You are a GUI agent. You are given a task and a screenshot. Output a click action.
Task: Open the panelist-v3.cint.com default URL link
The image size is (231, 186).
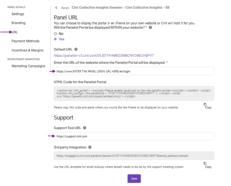coord(104,55)
